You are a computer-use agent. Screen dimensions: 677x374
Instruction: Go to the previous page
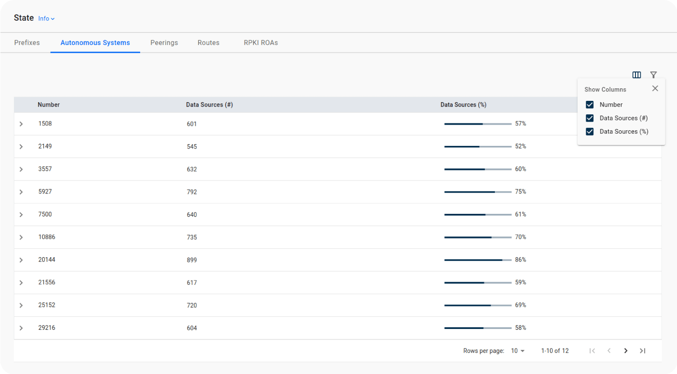[609, 351]
